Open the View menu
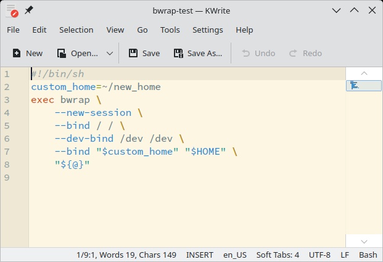Viewport: 383px width, 262px height. 115,30
